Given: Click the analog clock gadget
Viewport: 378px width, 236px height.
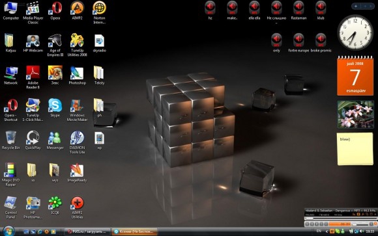Looking at the screenshot, I should (x=355, y=33).
